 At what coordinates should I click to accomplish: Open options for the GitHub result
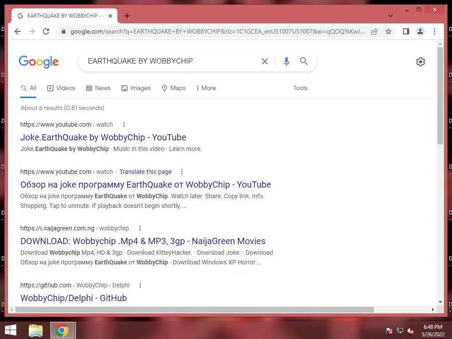[140, 285]
